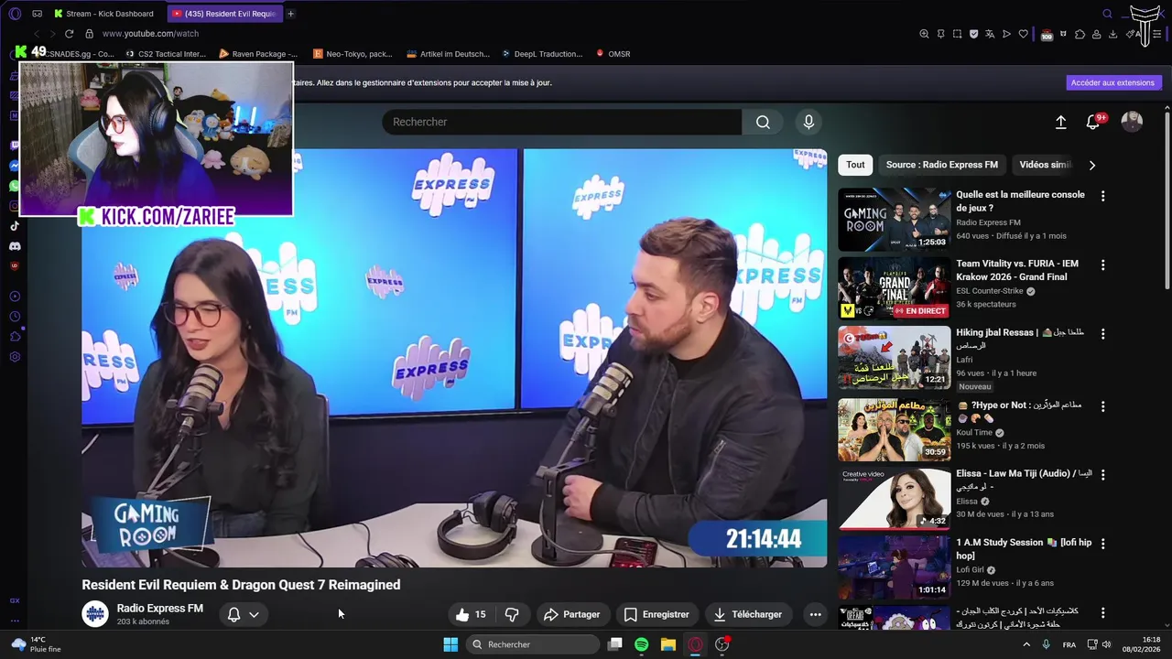
Task: Click the site lock icon in address bar
Action: click(x=89, y=34)
